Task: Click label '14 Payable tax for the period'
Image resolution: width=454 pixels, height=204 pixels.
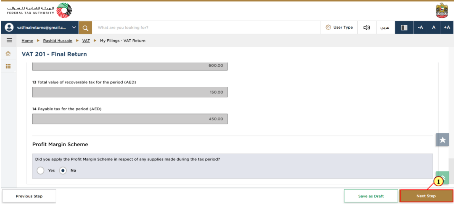Action: click(x=67, y=109)
